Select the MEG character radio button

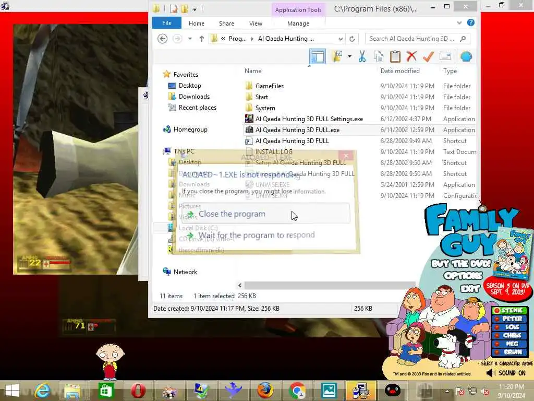tap(497, 344)
